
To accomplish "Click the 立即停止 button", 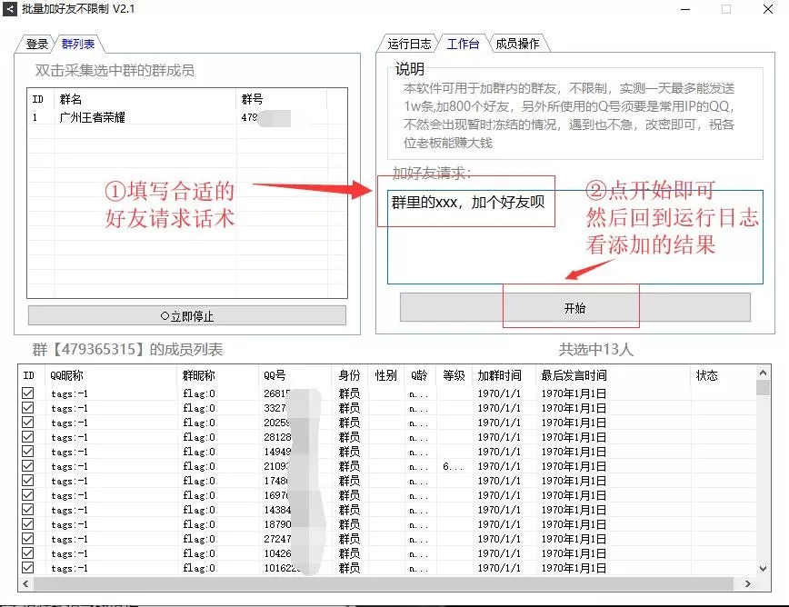I will (187, 316).
